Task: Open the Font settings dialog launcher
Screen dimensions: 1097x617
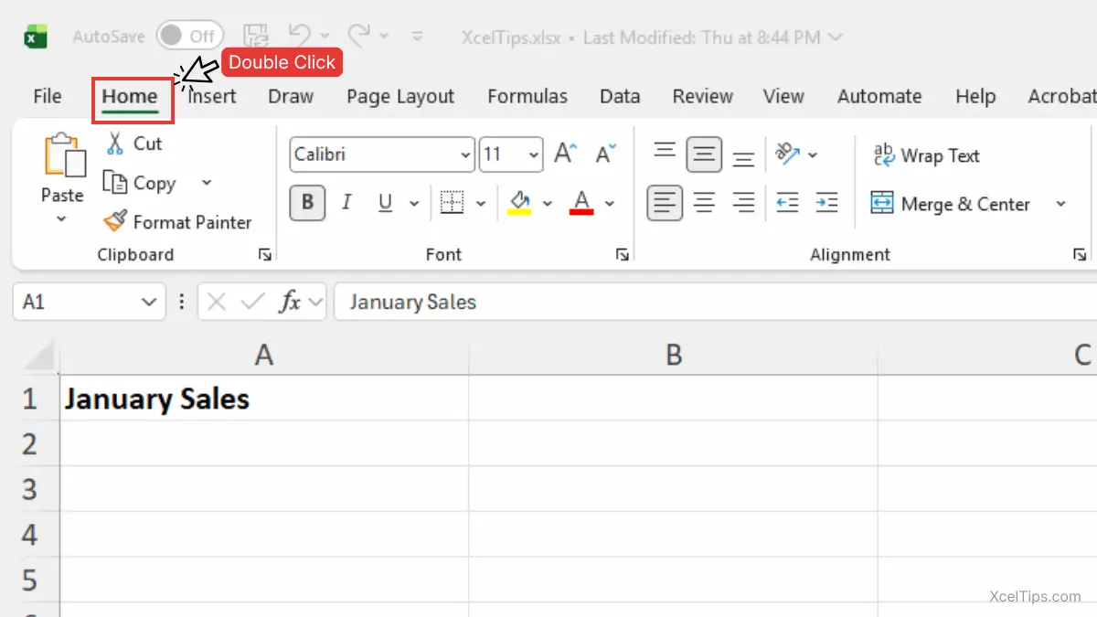Action: pos(623,254)
